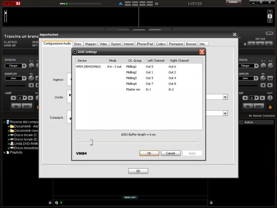Click the SIDE LIST button

click(130, 197)
